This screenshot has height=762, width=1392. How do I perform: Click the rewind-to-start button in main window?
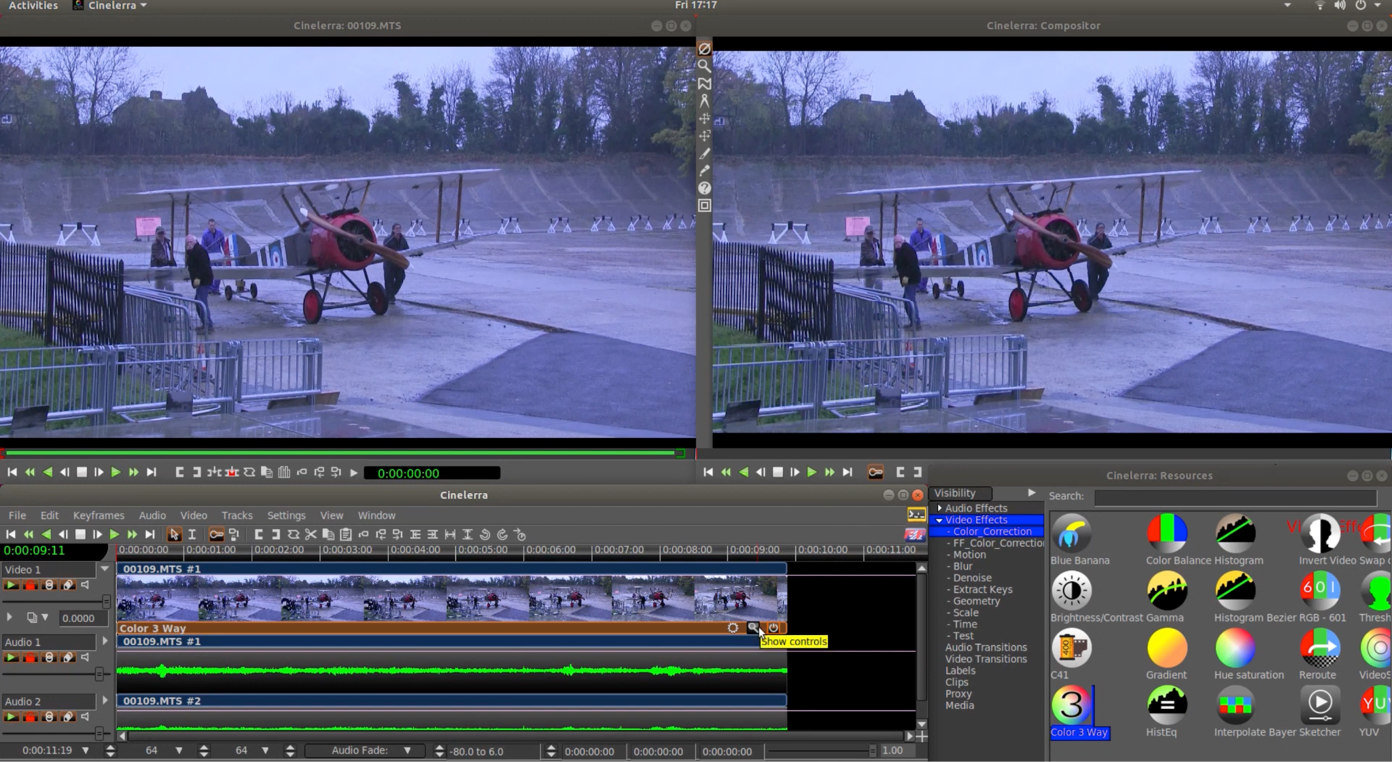[x=12, y=534]
